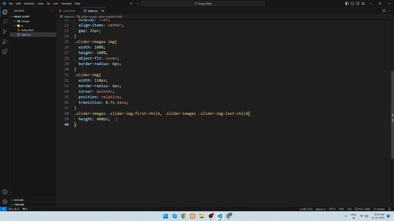Open the Customize Layout icon

click(x=363, y=4)
